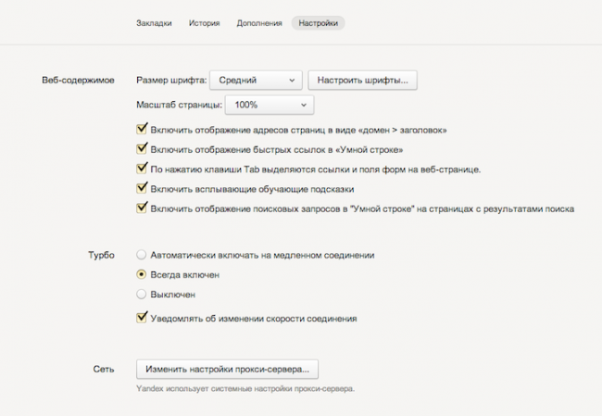Screen dimensions: 602x416
Task: Click the Веб-содержимое section heading
Action: coord(78,81)
